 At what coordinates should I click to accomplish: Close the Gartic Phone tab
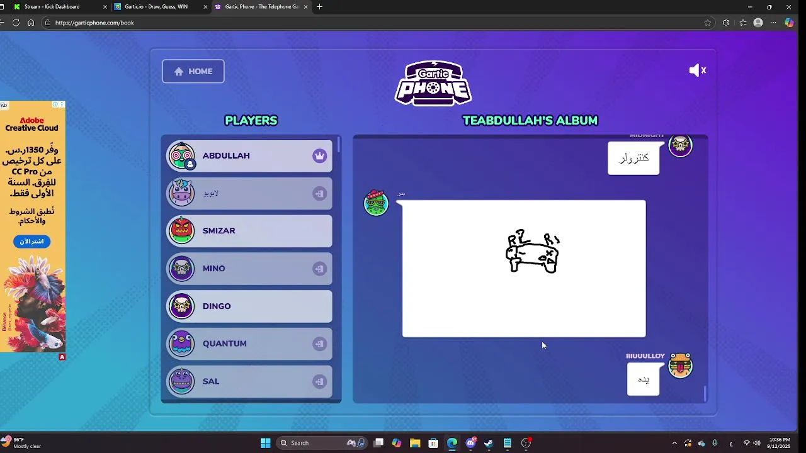tap(306, 7)
